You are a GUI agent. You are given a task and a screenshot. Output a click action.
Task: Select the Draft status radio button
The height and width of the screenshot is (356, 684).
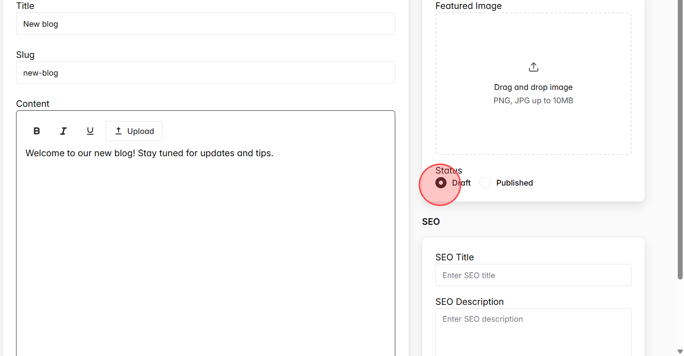click(x=441, y=182)
